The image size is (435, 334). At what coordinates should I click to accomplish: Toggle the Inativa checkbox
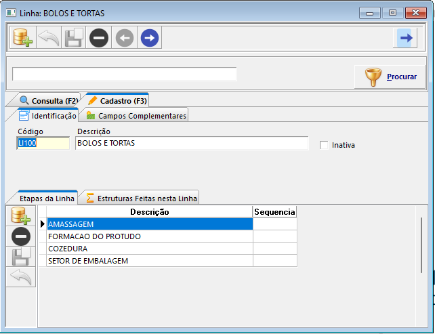tap(324, 145)
